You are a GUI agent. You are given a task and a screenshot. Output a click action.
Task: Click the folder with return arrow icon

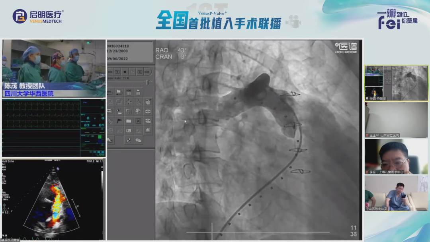pos(119,92)
